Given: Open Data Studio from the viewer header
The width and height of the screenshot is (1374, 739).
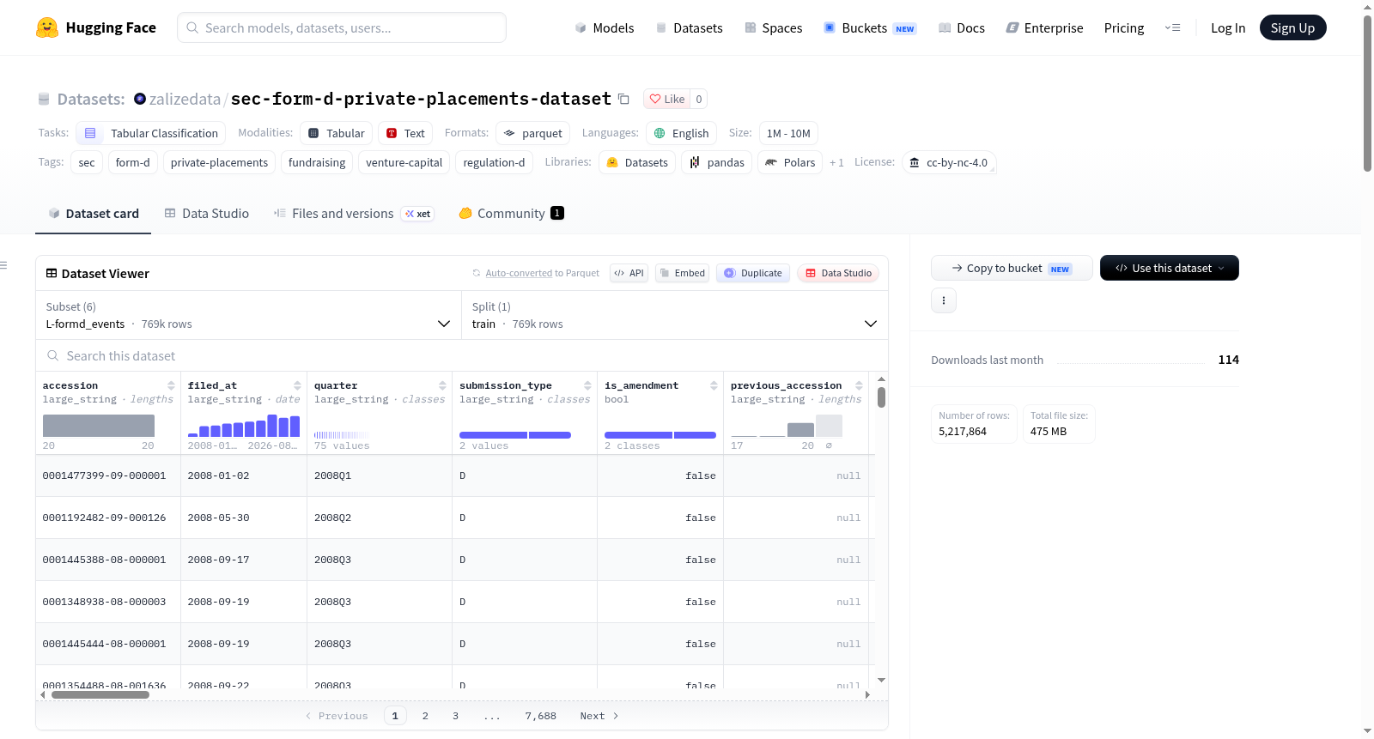Looking at the screenshot, I should coord(838,273).
